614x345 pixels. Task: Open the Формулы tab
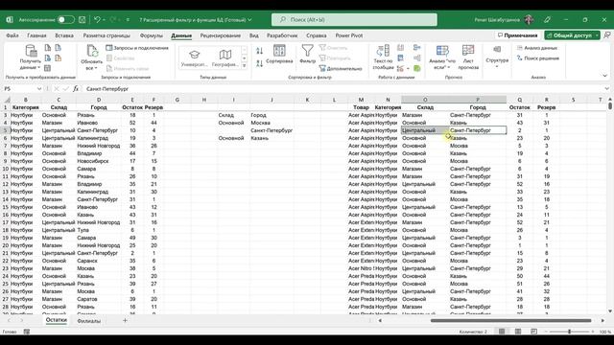(152, 35)
